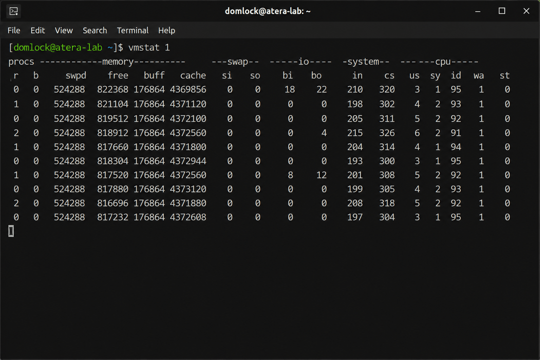Viewport: 540px width, 360px height.
Task: Click free value 816696
Action: [x=112, y=203]
